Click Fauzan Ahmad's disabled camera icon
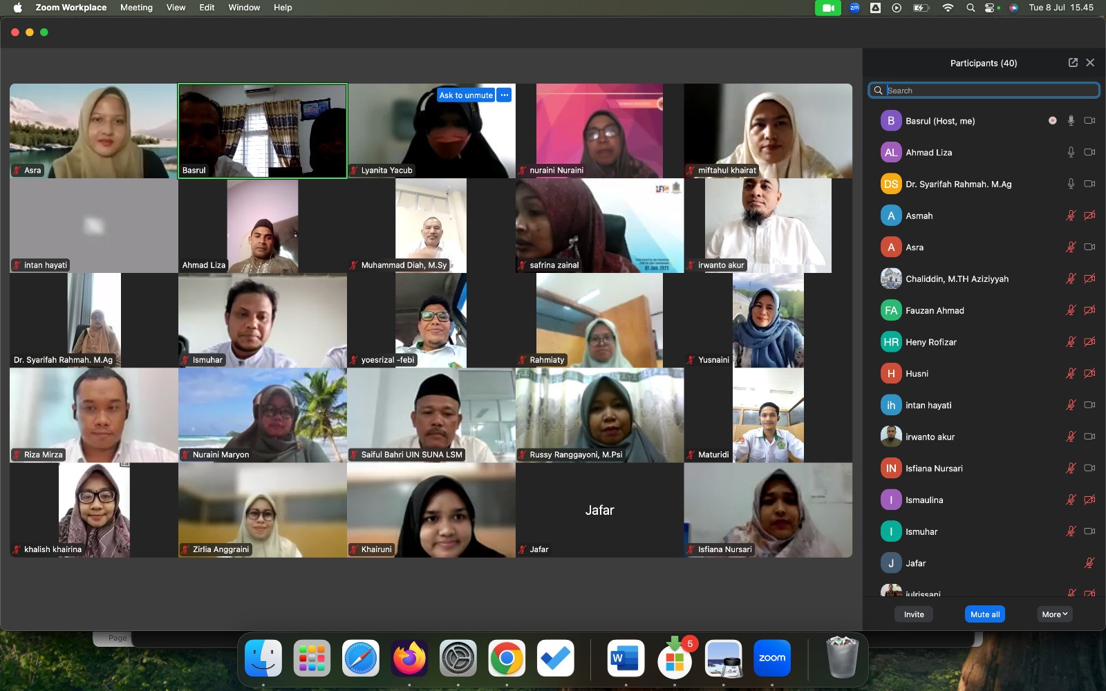The image size is (1106, 691). 1089,311
